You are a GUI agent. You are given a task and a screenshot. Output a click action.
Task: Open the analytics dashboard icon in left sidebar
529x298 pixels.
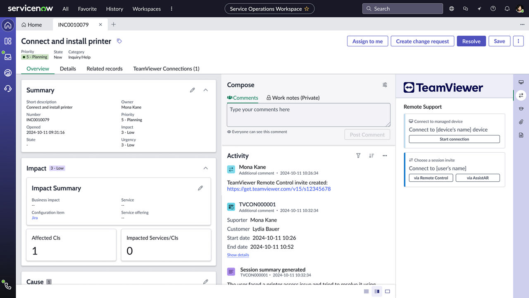(8, 73)
